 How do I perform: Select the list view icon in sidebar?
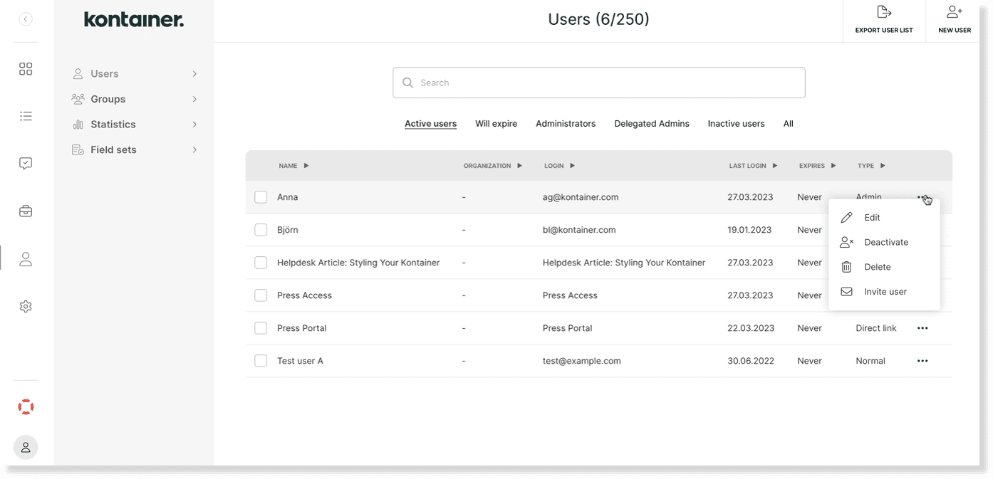(x=26, y=115)
